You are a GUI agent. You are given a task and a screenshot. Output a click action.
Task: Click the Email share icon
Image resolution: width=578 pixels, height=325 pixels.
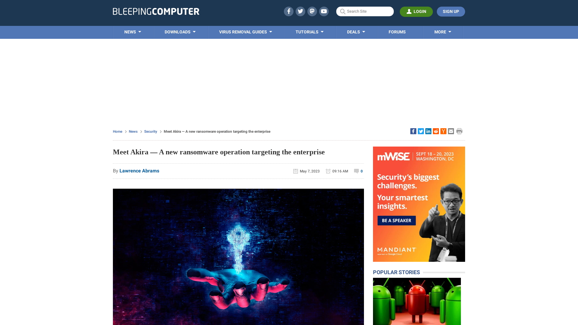click(x=451, y=131)
